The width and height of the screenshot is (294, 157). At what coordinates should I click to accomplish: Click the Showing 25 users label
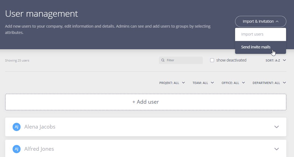(17, 60)
